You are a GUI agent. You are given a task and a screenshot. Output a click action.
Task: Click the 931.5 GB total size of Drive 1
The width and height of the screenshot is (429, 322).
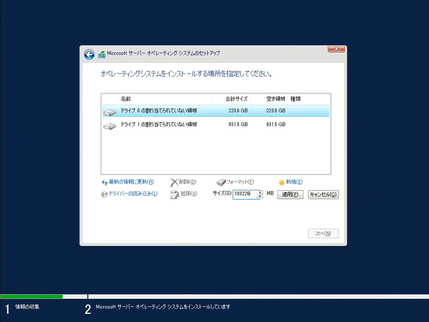pos(238,124)
